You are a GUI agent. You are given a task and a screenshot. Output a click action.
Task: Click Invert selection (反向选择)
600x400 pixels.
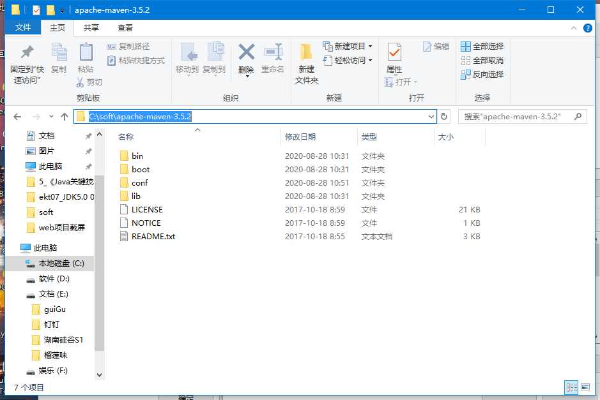pos(482,75)
